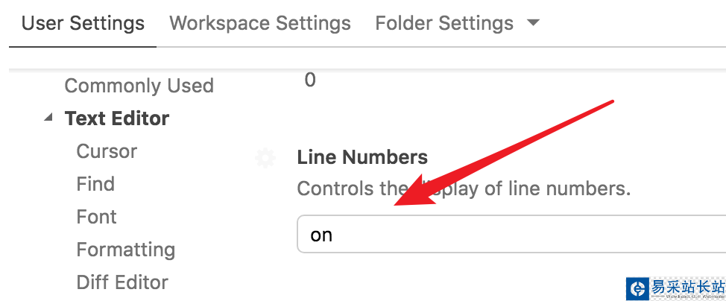Image resolution: width=726 pixels, height=301 pixels.
Task: Open the gear menu beside Line Numbers
Action: point(265,158)
